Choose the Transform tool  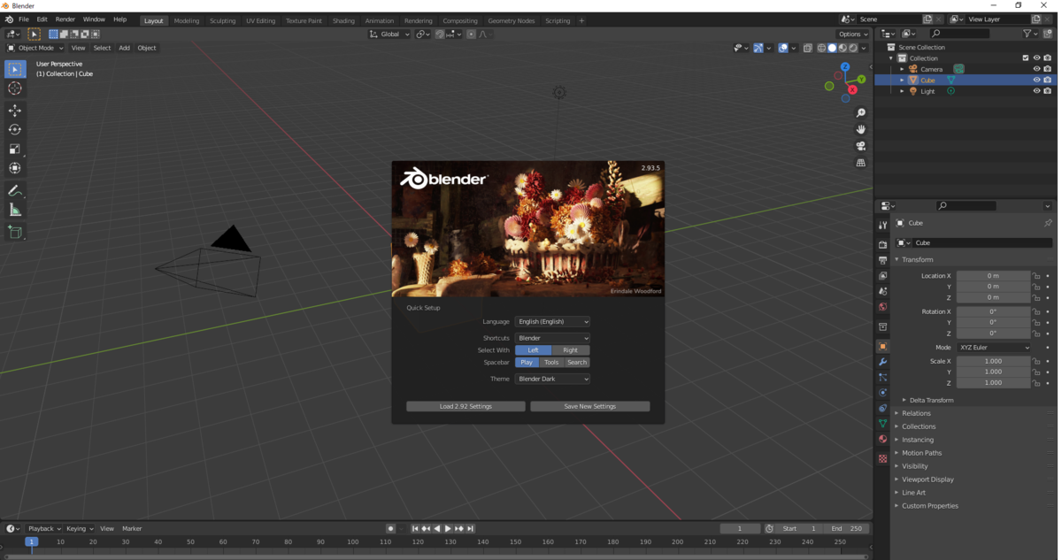pyautogui.click(x=15, y=168)
